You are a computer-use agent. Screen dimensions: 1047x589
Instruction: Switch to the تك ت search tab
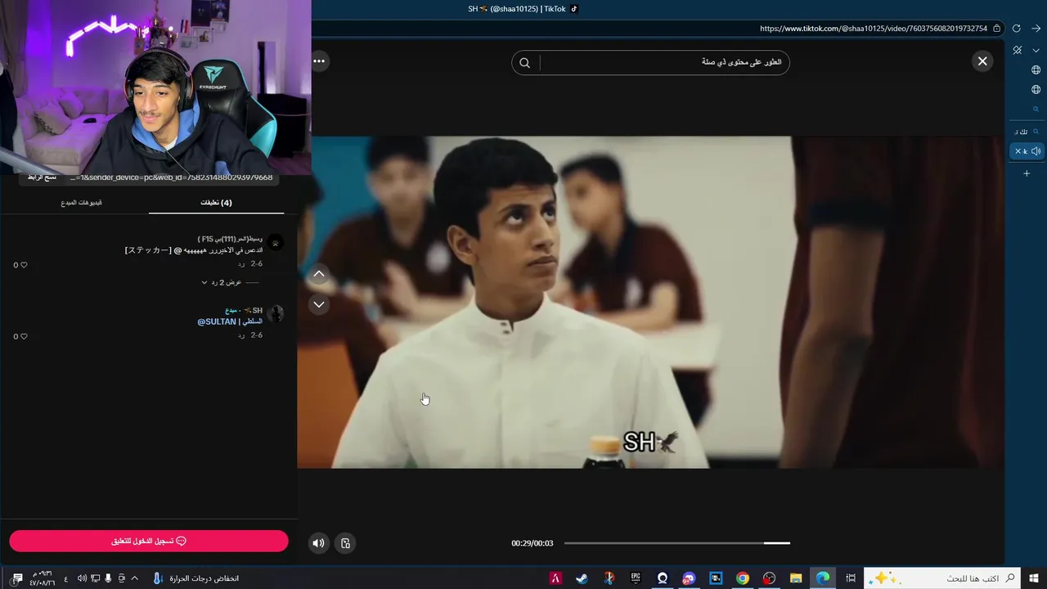click(x=1027, y=132)
